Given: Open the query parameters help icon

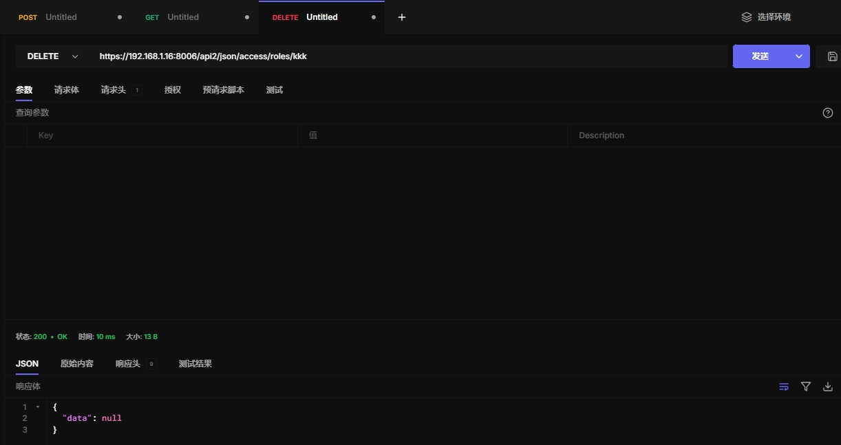Looking at the screenshot, I should click(x=828, y=113).
